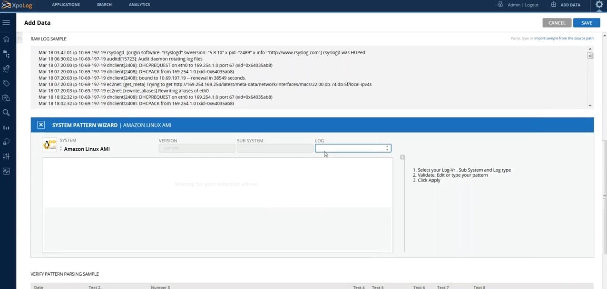Collapse the Raw Log Sample section
This screenshot has height=289, width=607.
[x=20, y=39]
